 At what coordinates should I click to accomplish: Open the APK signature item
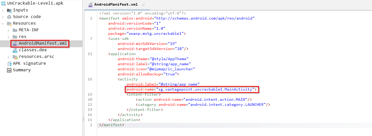pyautogui.click(x=29, y=63)
